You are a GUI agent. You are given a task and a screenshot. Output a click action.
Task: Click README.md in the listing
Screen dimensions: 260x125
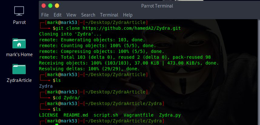point(76,115)
